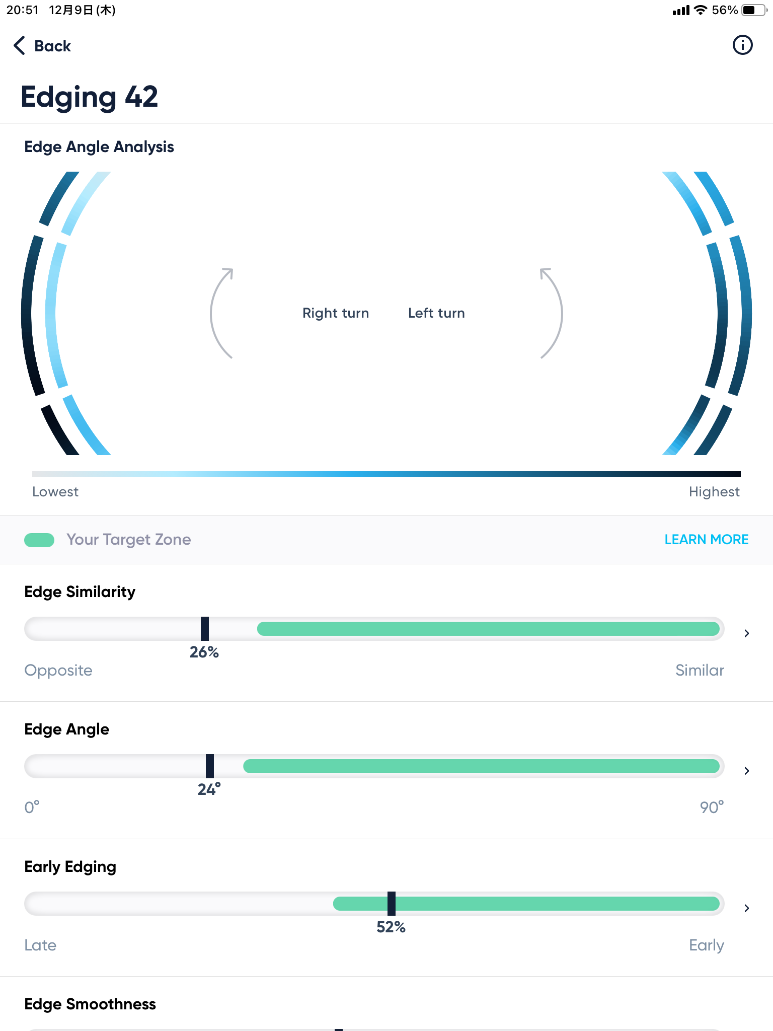Open the info circle icon
773x1031 pixels.
click(x=742, y=45)
